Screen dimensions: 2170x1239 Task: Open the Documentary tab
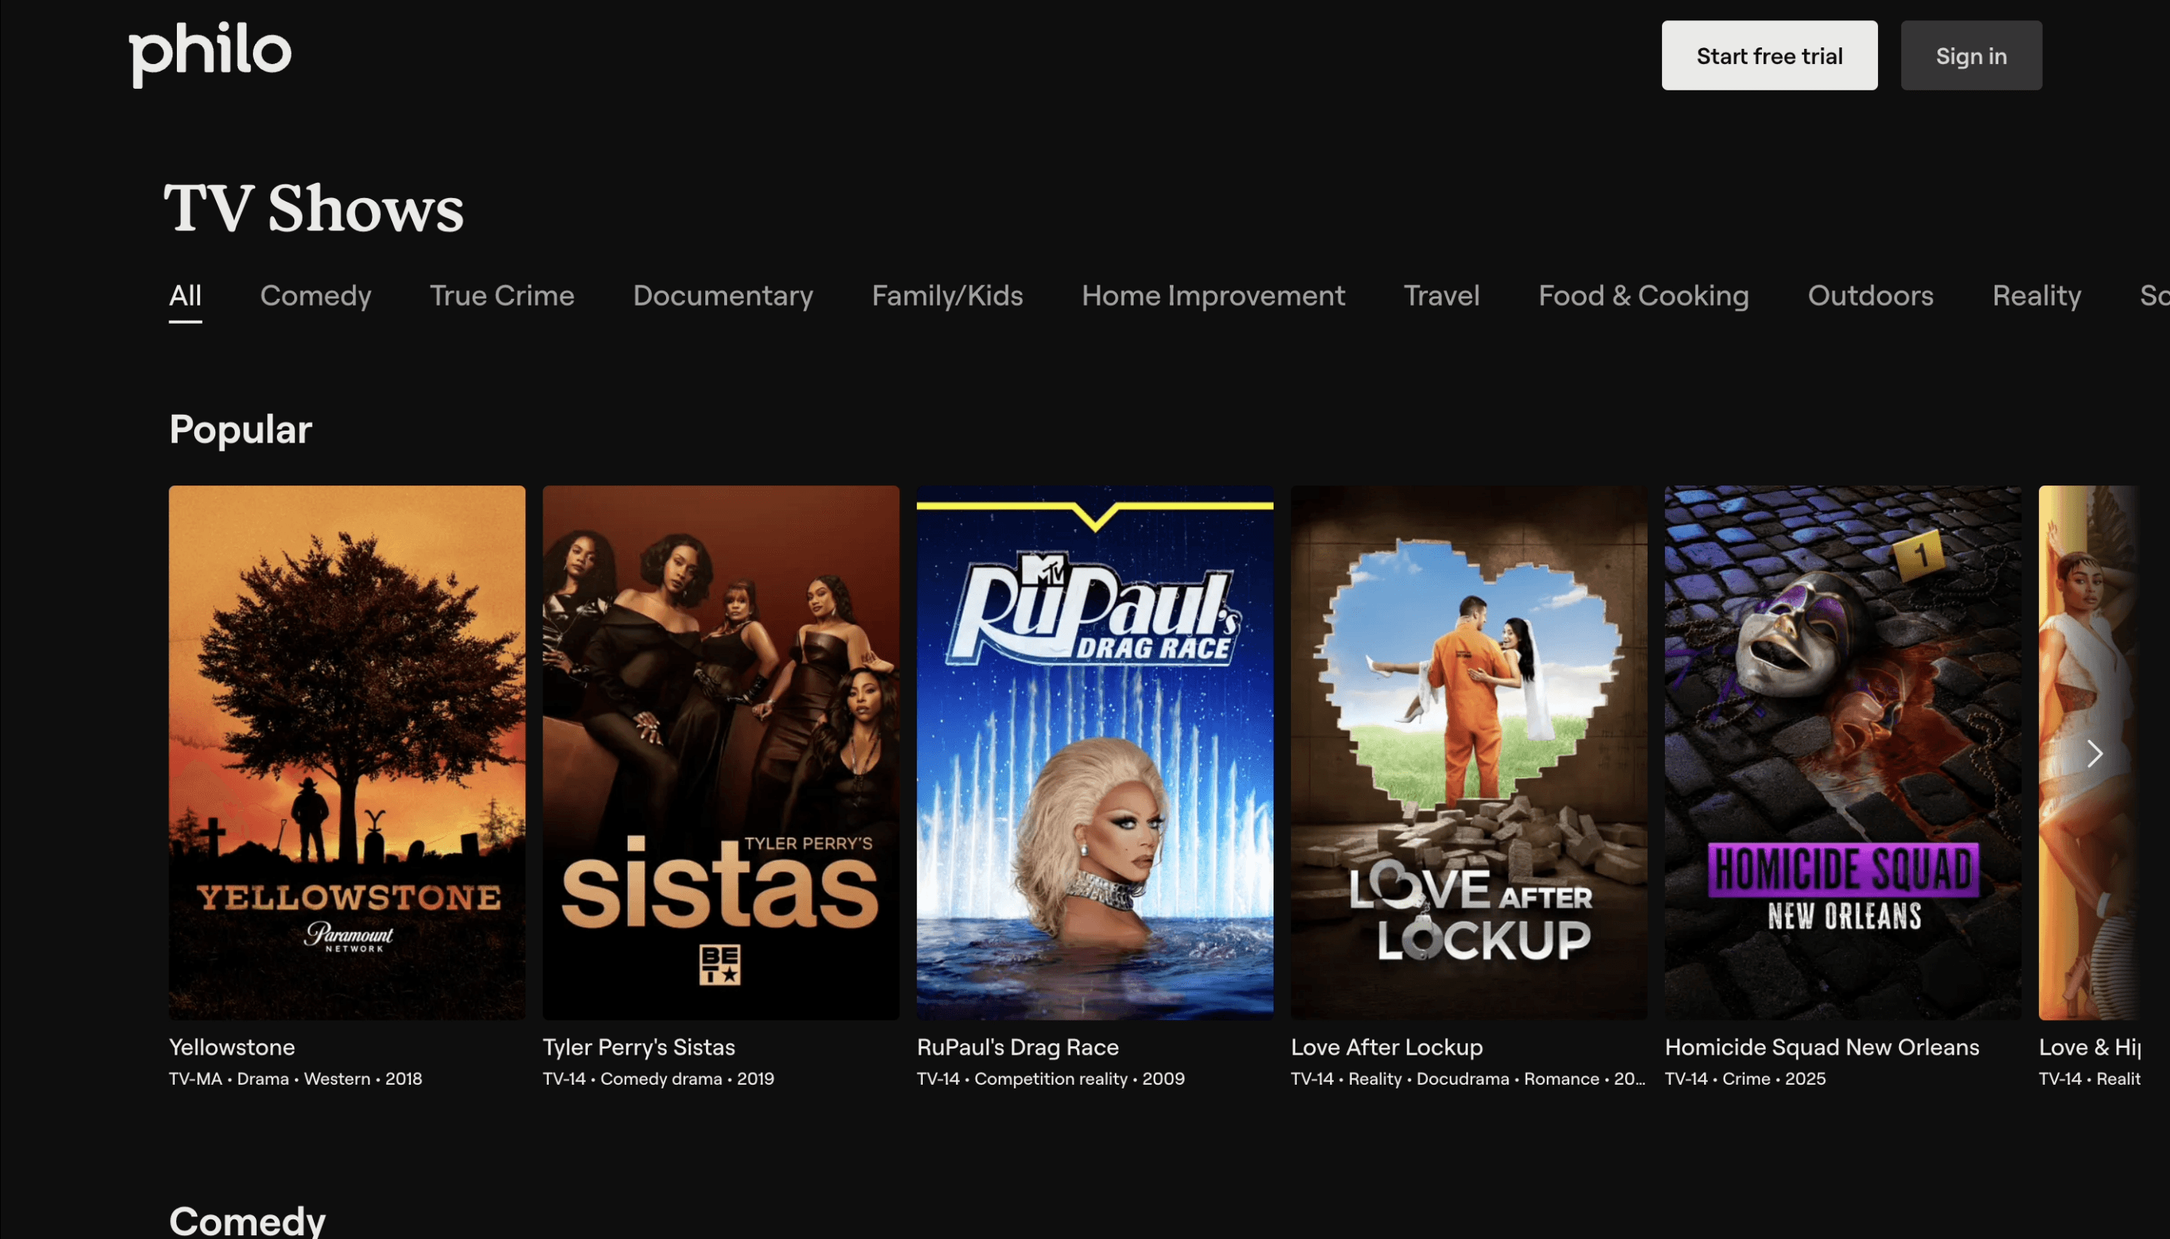[x=722, y=296]
